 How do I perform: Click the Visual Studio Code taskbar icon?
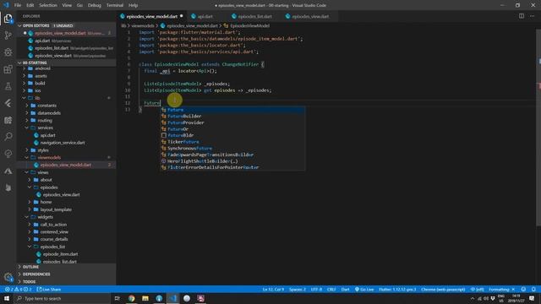[x=172, y=298]
